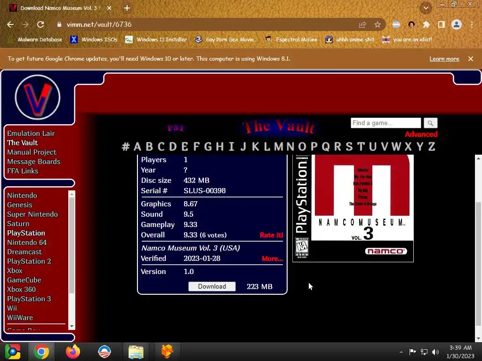The width and height of the screenshot is (482, 361).
Task: Dismiss the Chrome update notification bar
Action: (x=471, y=59)
